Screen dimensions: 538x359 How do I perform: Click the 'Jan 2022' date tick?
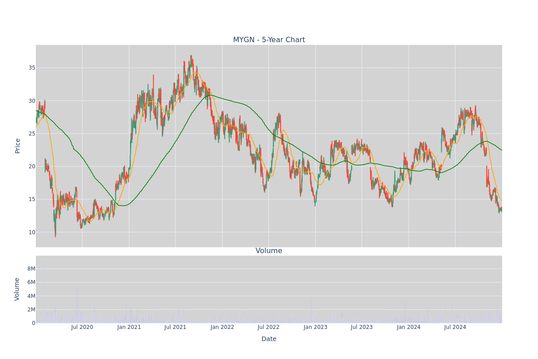point(222,327)
